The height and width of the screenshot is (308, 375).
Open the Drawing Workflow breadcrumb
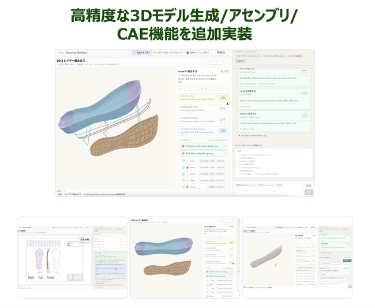click(77, 53)
